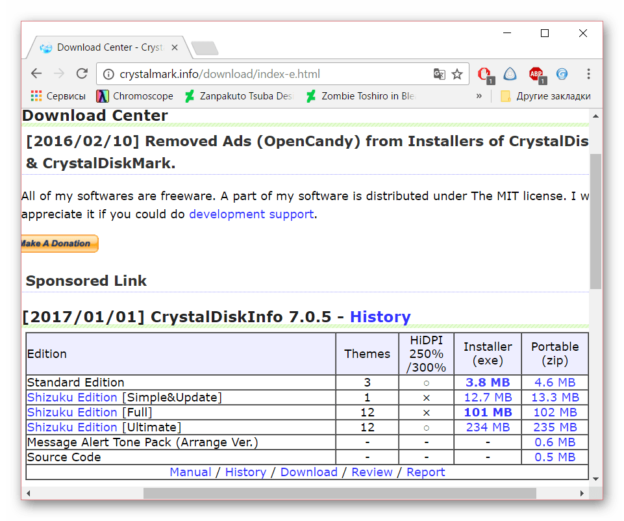Bookmark this page with the star icon
This screenshot has height=521, width=624.
(x=457, y=74)
